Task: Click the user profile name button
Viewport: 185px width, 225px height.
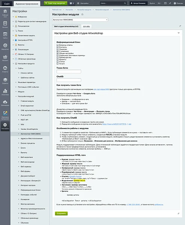Action: tap(139, 3)
